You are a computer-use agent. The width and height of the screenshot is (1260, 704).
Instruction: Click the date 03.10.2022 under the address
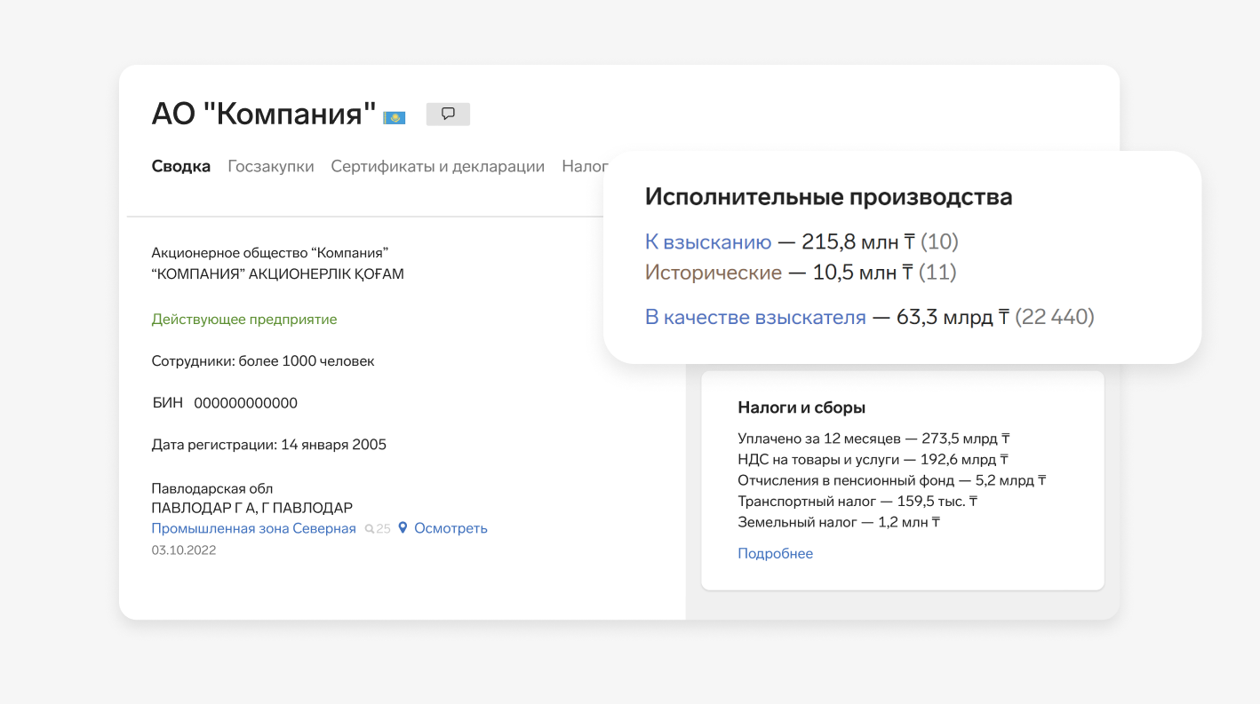183,550
